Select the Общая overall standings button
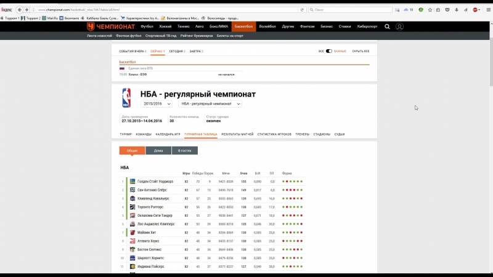This screenshot has width=493, height=277. [132, 150]
